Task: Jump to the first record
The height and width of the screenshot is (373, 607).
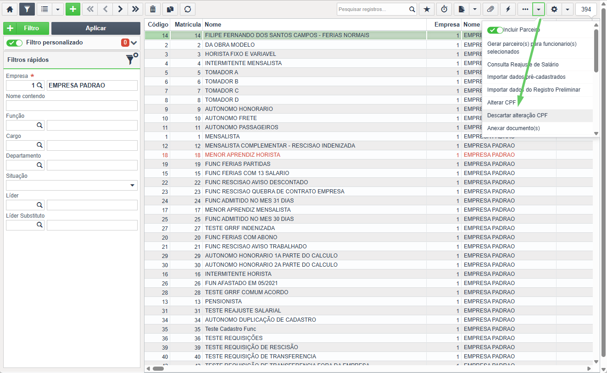Action: 90,9
